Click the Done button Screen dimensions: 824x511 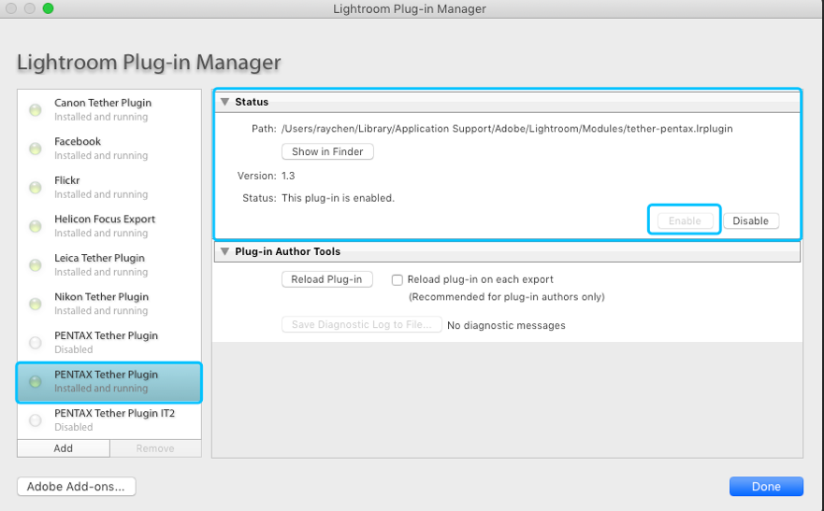click(x=766, y=487)
